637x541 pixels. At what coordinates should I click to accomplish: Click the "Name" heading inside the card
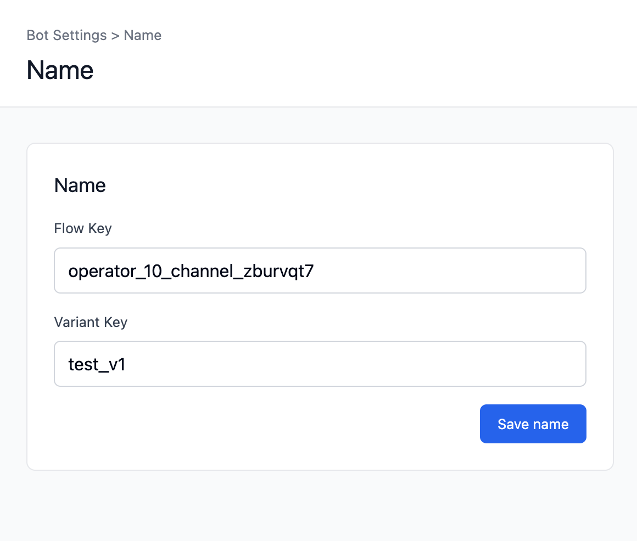point(80,185)
